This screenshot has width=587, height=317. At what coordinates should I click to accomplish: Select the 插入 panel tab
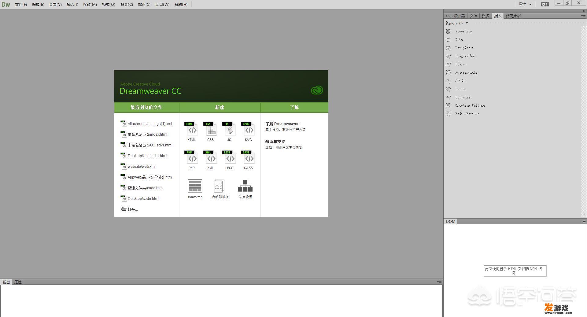[x=497, y=16]
